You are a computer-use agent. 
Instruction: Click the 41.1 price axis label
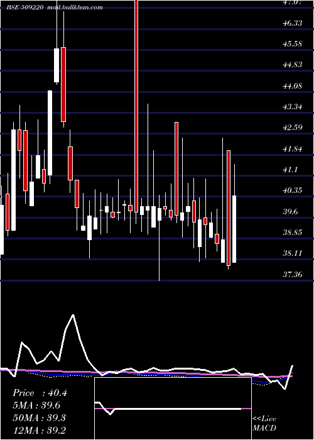click(x=290, y=170)
